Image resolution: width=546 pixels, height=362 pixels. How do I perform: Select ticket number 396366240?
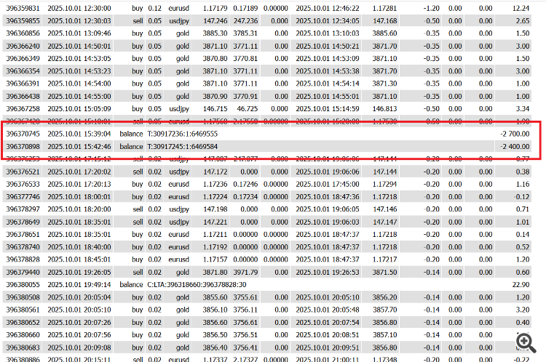pyautogui.click(x=23, y=46)
